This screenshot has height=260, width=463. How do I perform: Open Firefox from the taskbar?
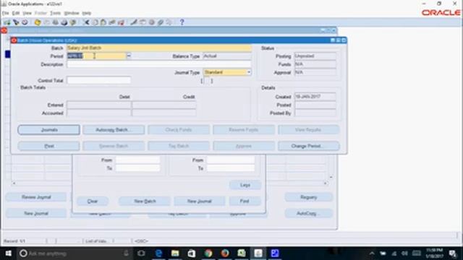tap(225, 253)
